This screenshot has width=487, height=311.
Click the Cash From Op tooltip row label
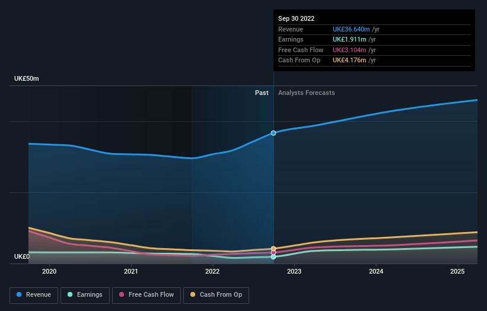coord(299,61)
